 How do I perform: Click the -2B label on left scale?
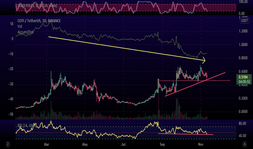(11, 69)
